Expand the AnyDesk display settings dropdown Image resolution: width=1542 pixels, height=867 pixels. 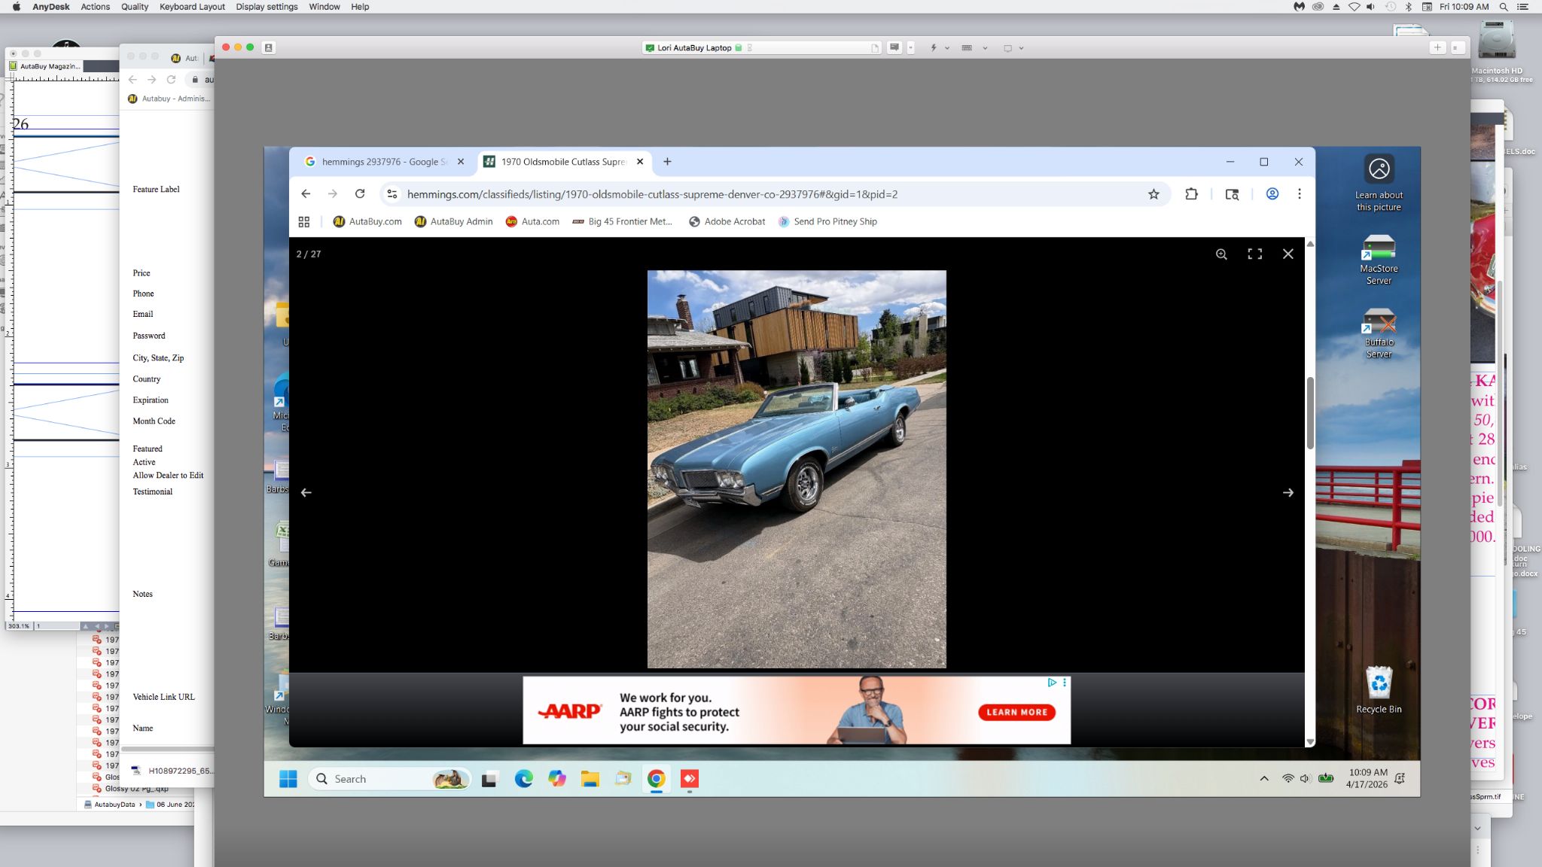[x=1021, y=48]
